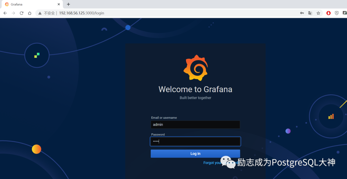This screenshot has height=179, width=347.
Task: Click the browser forward arrow
Action: (13, 13)
